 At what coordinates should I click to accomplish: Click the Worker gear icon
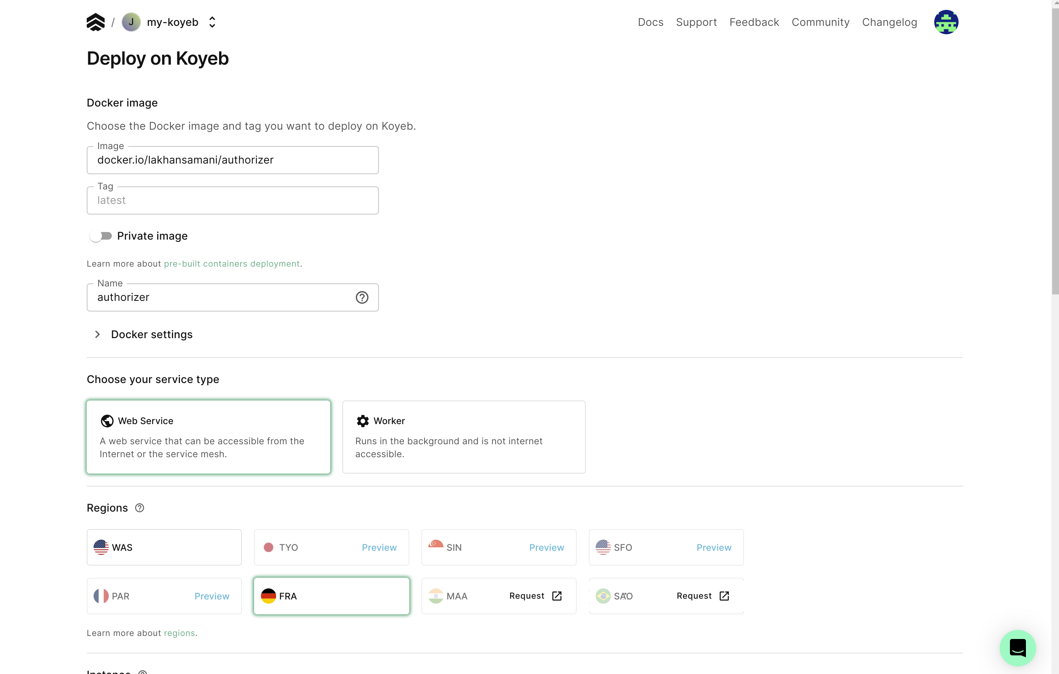363,421
